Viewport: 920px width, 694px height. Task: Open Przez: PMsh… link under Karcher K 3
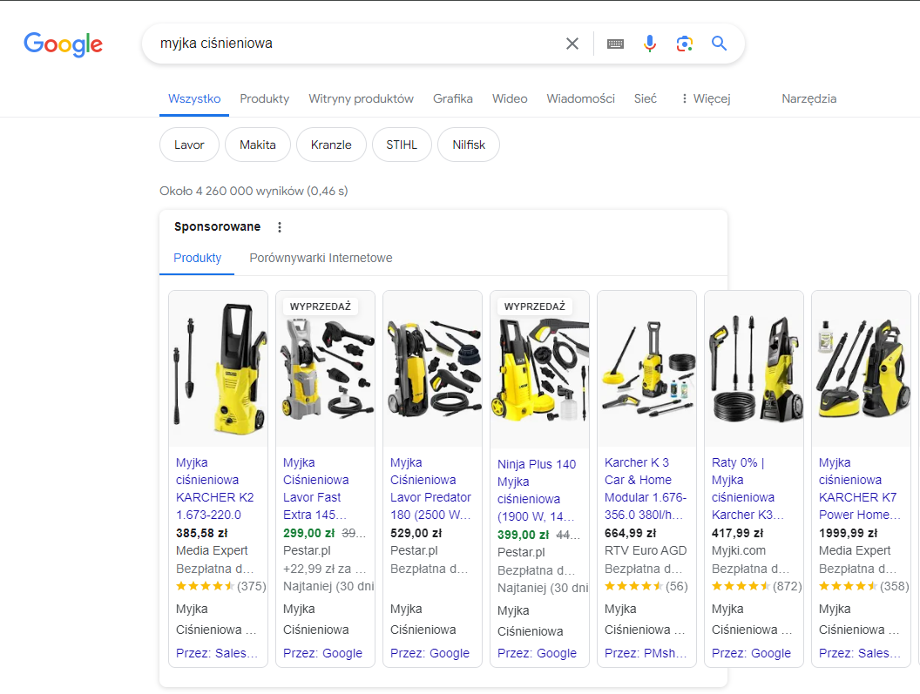click(x=646, y=654)
